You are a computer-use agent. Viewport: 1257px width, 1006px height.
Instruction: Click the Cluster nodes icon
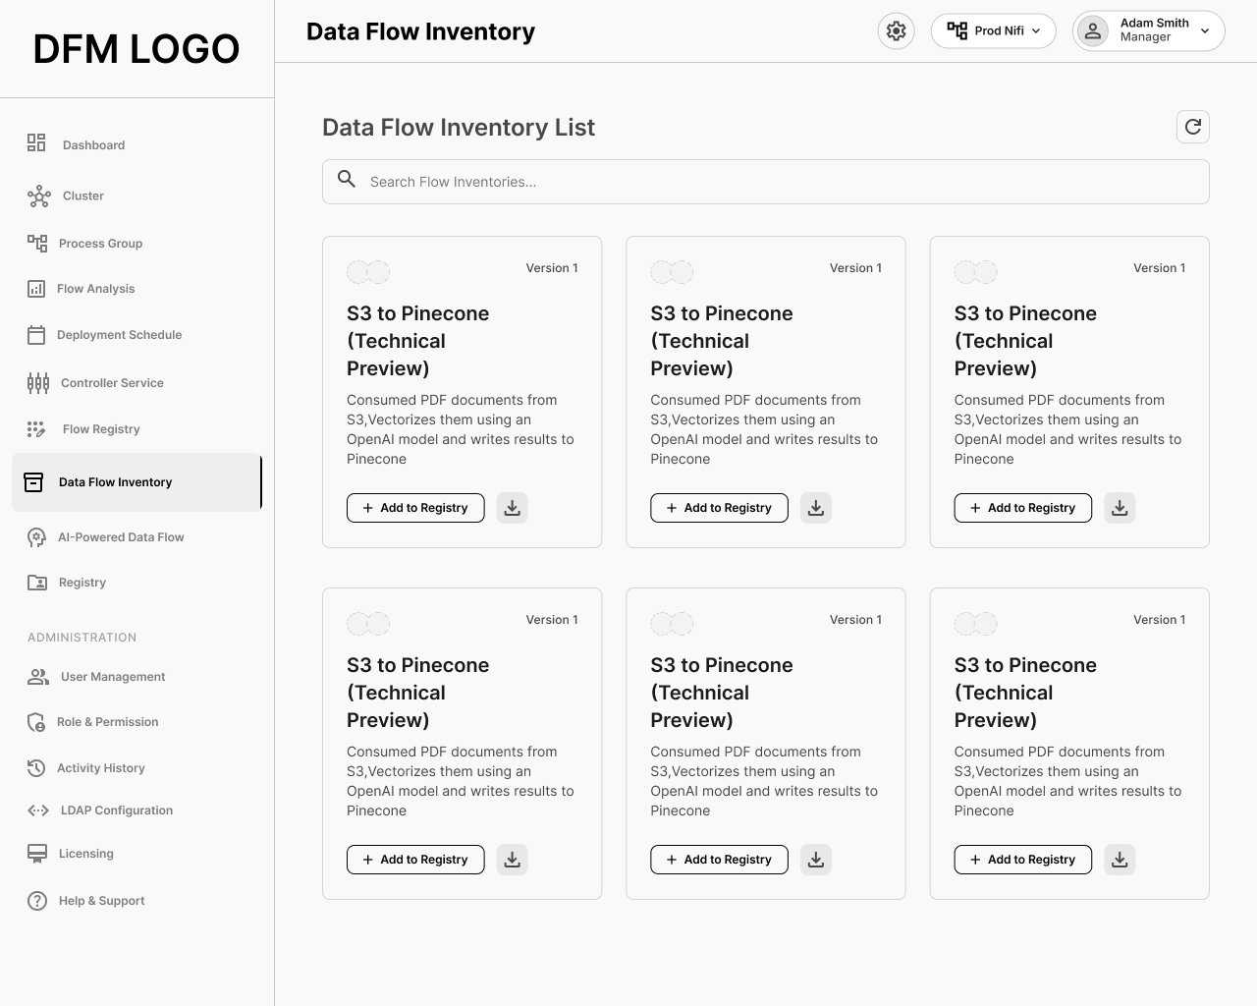click(x=38, y=196)
